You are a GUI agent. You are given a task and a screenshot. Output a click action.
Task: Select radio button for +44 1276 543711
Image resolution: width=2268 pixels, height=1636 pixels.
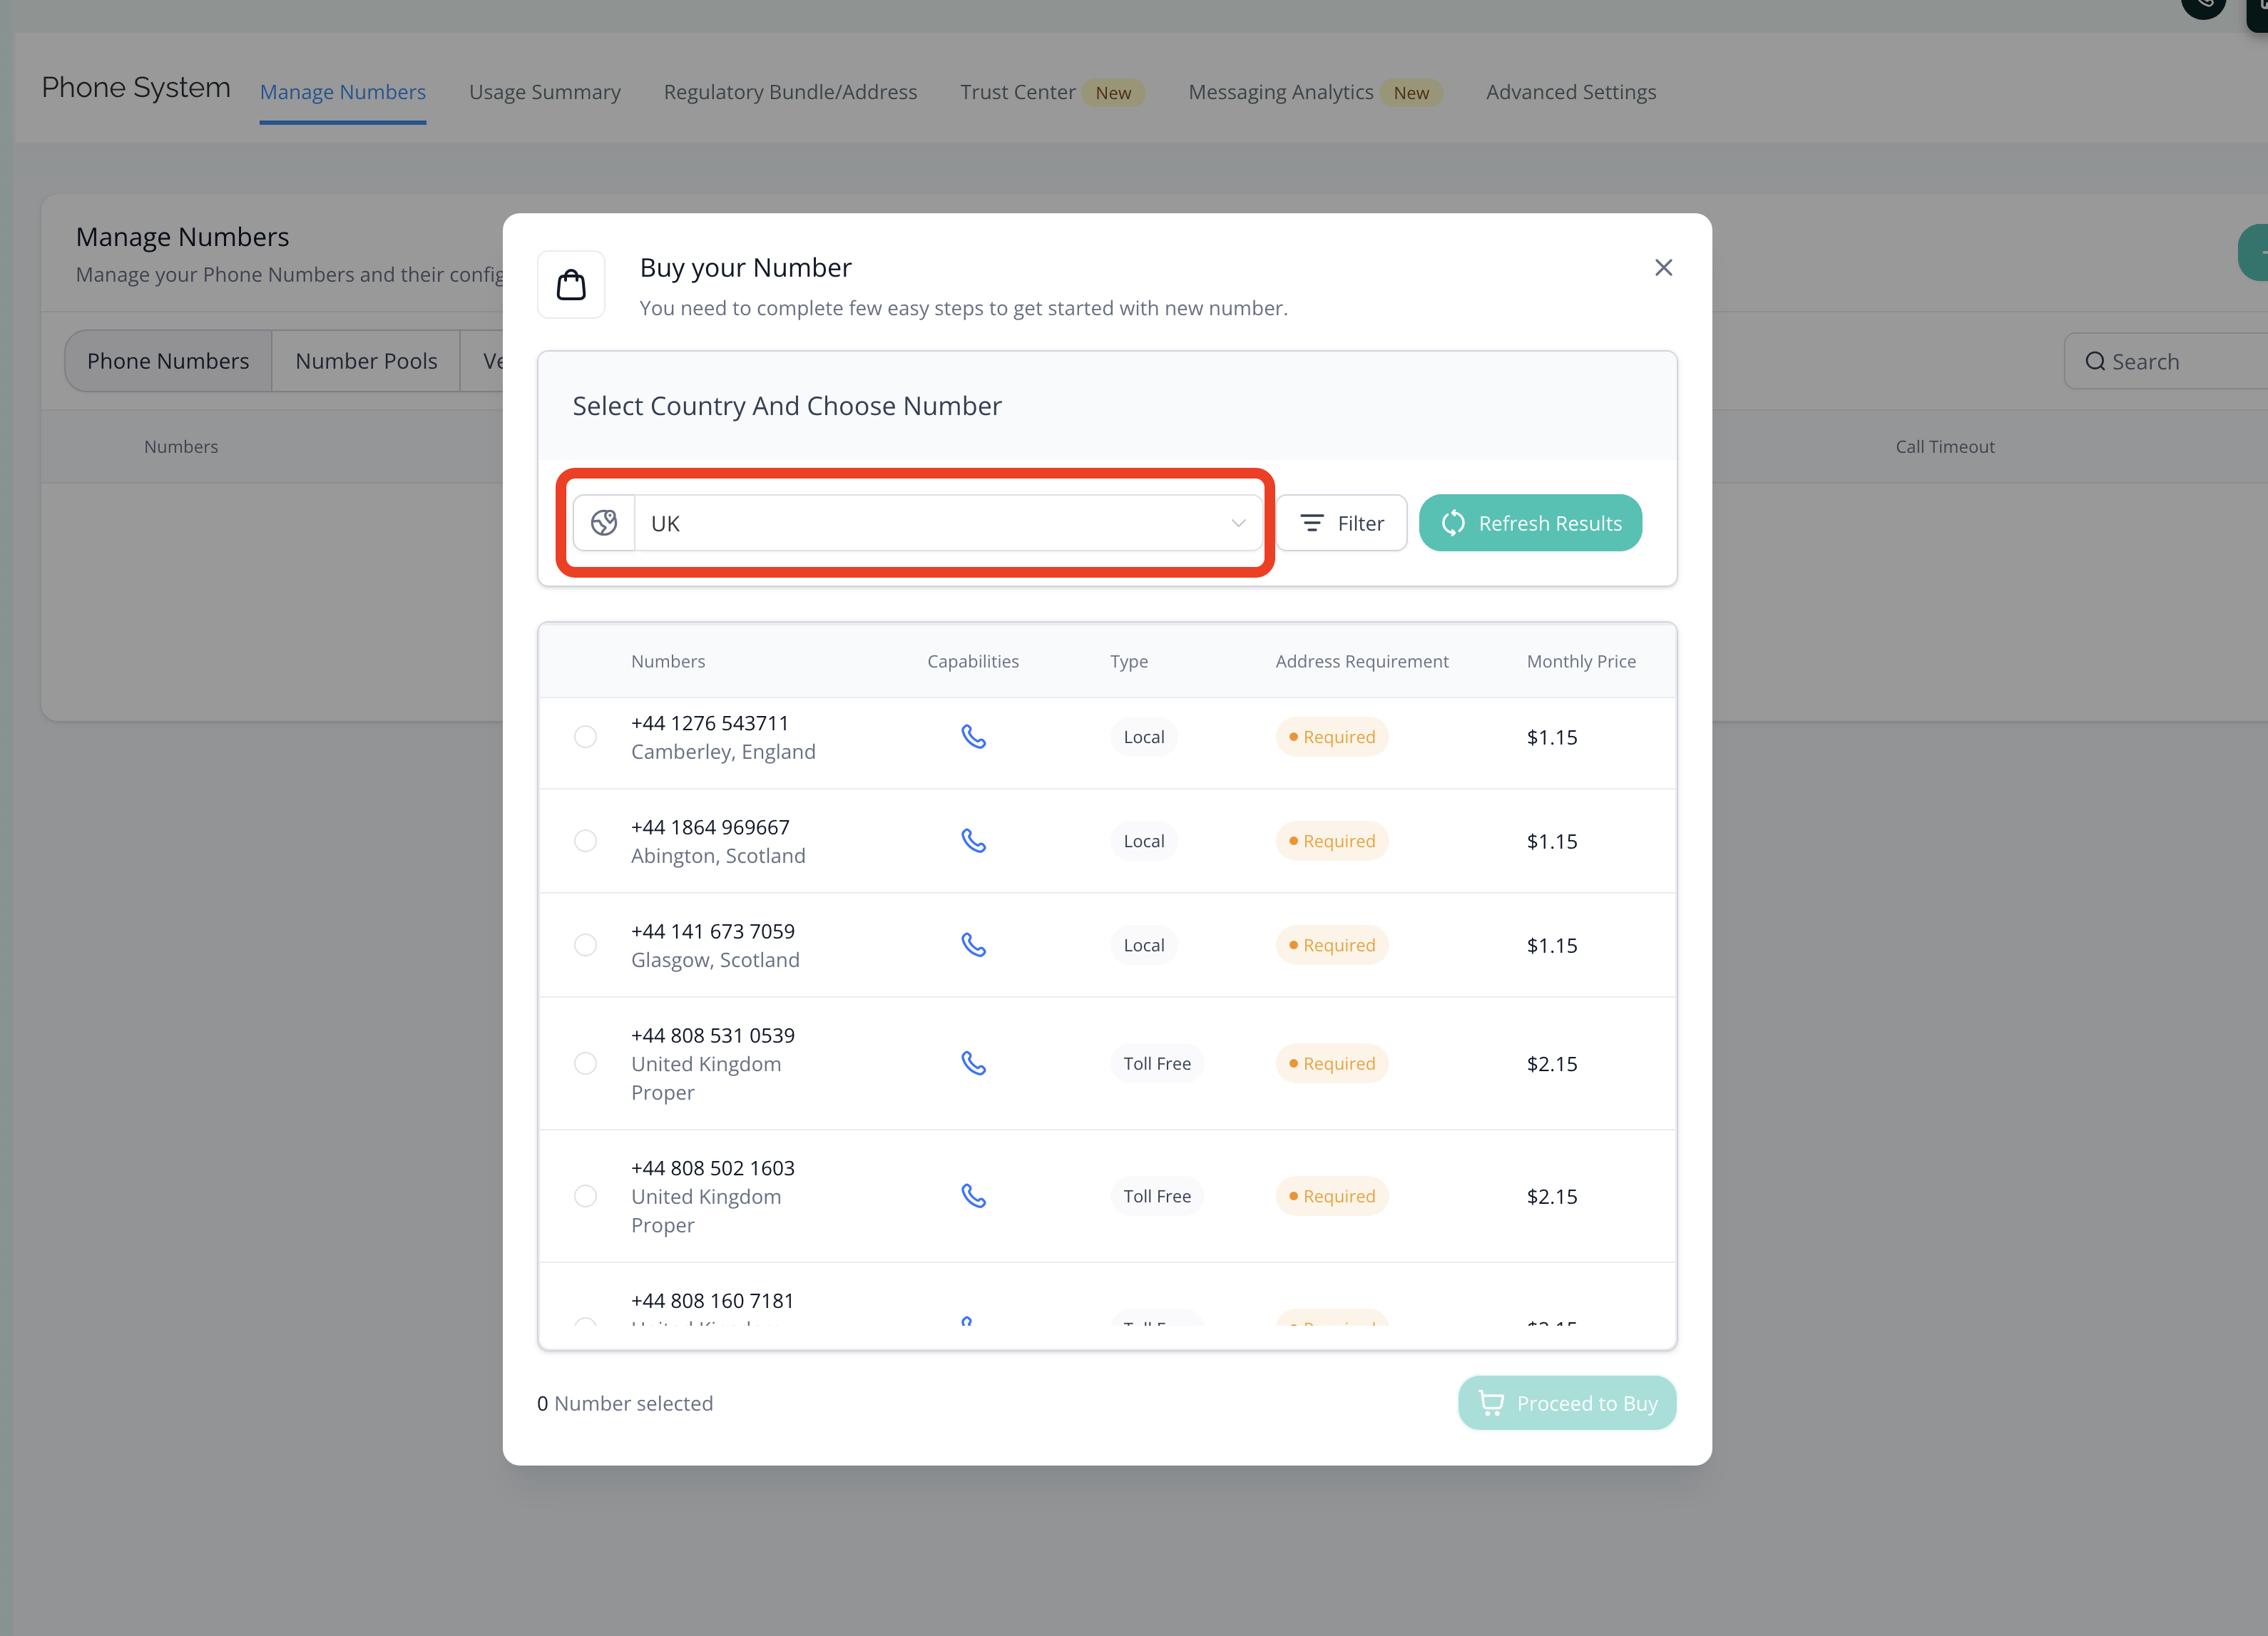[x=586, y=737]
